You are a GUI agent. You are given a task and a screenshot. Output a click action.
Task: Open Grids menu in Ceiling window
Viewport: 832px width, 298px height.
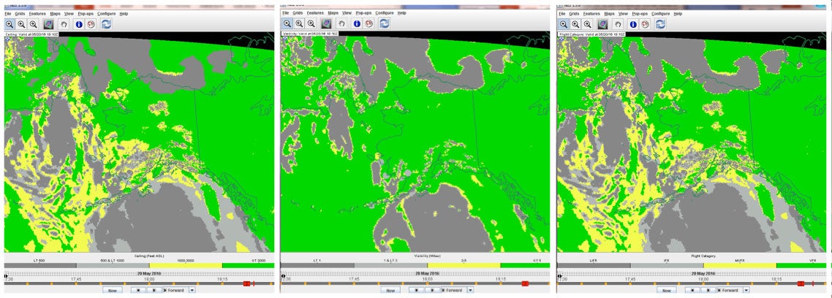pos(21,14)
